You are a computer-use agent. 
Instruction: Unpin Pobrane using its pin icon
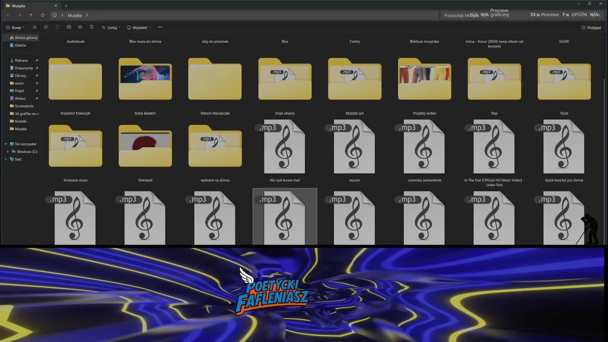[x=37, y=60]
